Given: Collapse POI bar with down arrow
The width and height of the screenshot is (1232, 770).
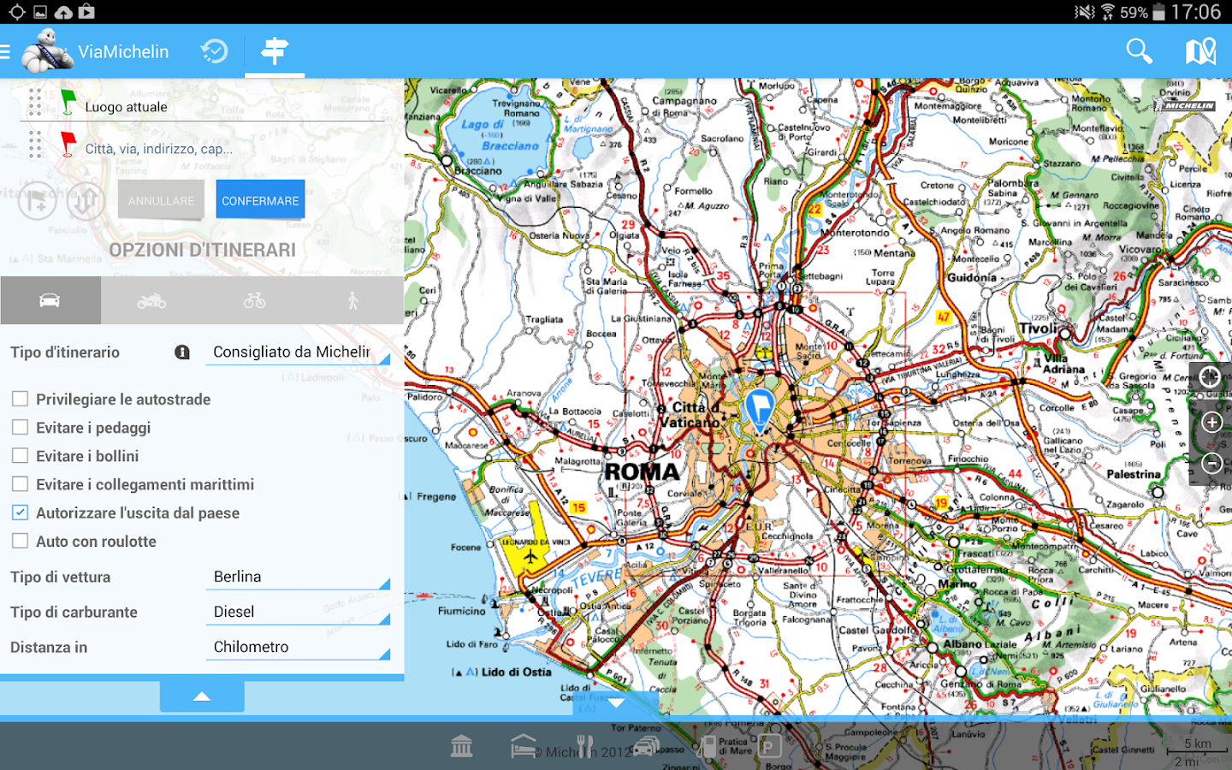Looking at the screenshot, I should coord(616,703).
